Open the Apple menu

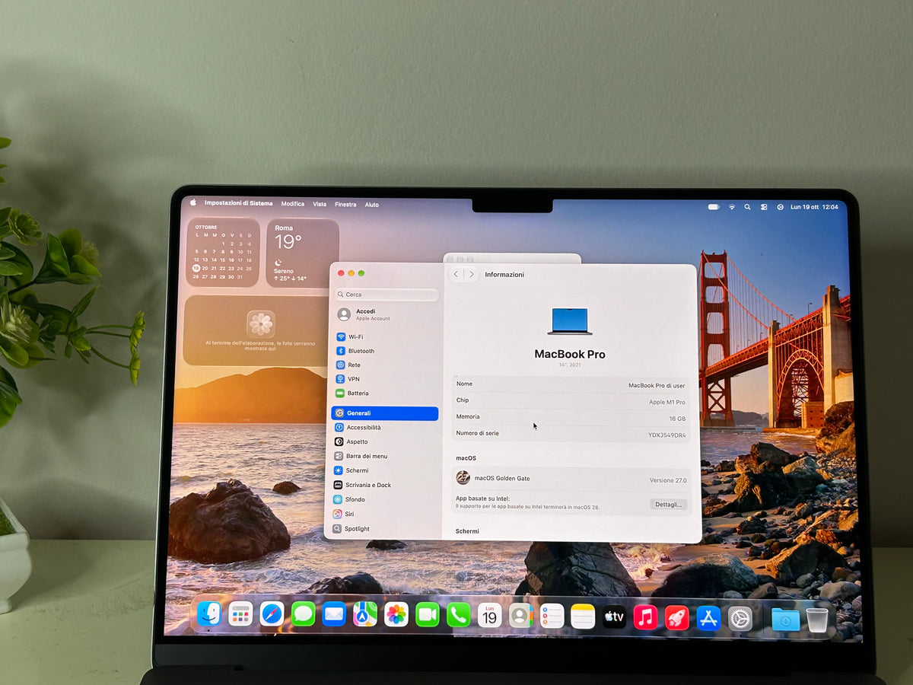[x=193, y=202]
